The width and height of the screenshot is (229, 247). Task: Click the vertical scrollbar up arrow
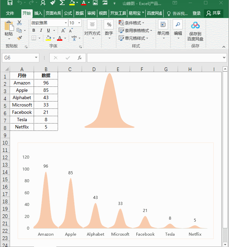[x=225, y=69]
